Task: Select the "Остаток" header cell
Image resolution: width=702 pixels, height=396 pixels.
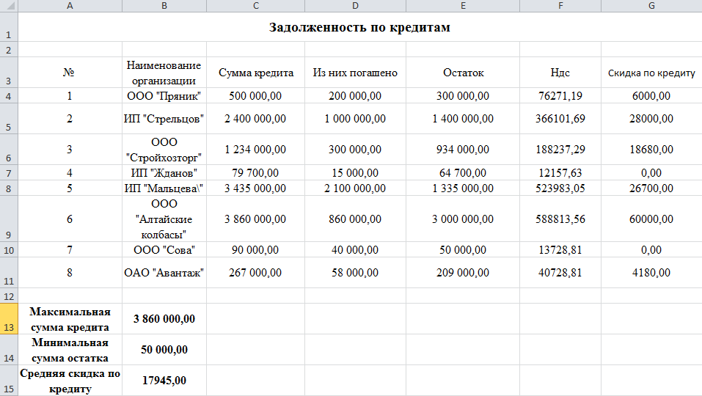Action: pyautogui.click(x=463, y=73)
